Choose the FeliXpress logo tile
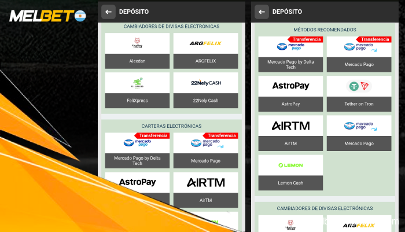The width and height of the screenshot is (405, 232). pyautogui.click(x=137, y=83)
